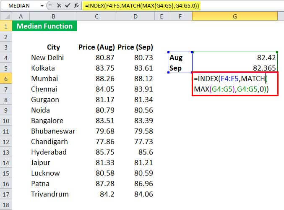Select the Mumbai cell

[x=53, y=79]
